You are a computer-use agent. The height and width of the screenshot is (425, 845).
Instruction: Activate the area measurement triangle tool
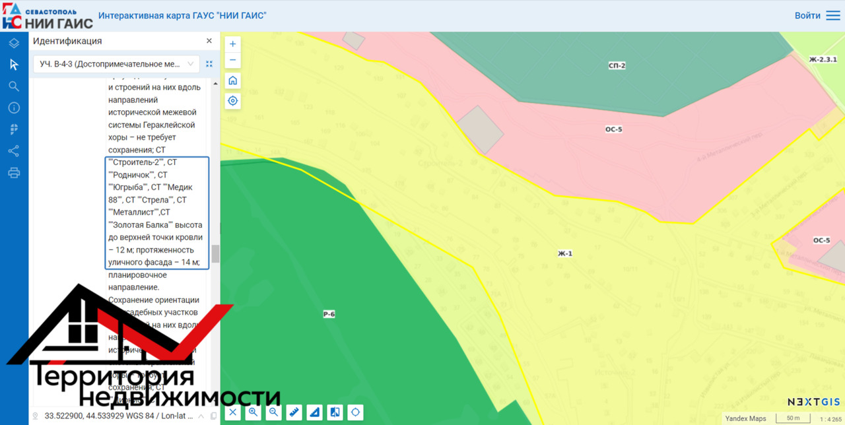[315, 412]
